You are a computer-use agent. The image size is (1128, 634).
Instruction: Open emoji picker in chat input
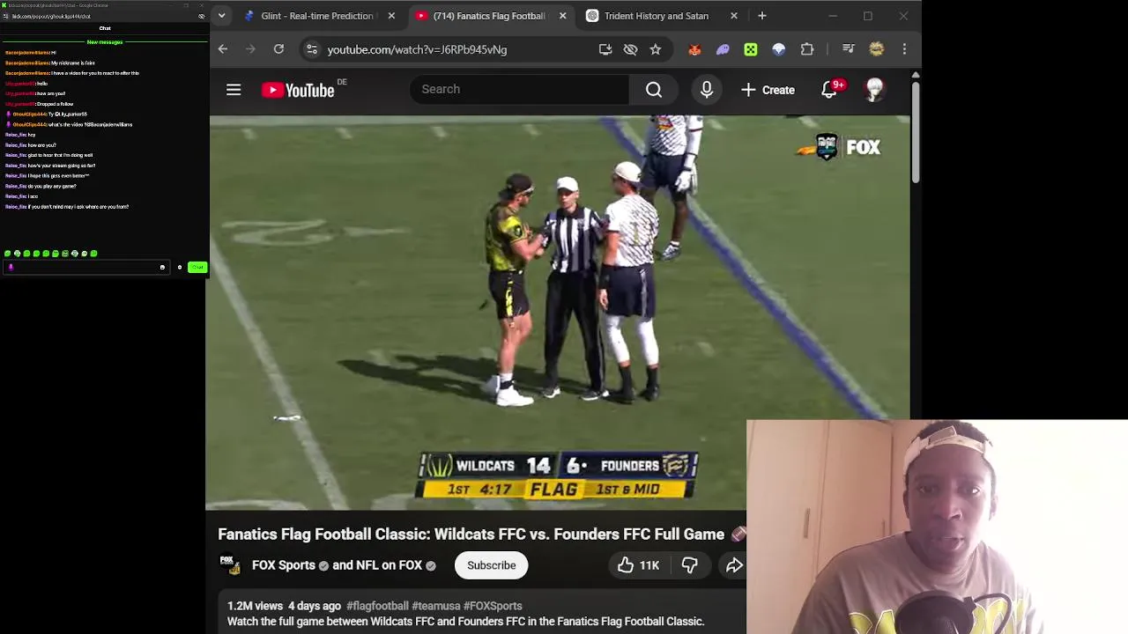(x=162, y=267)
